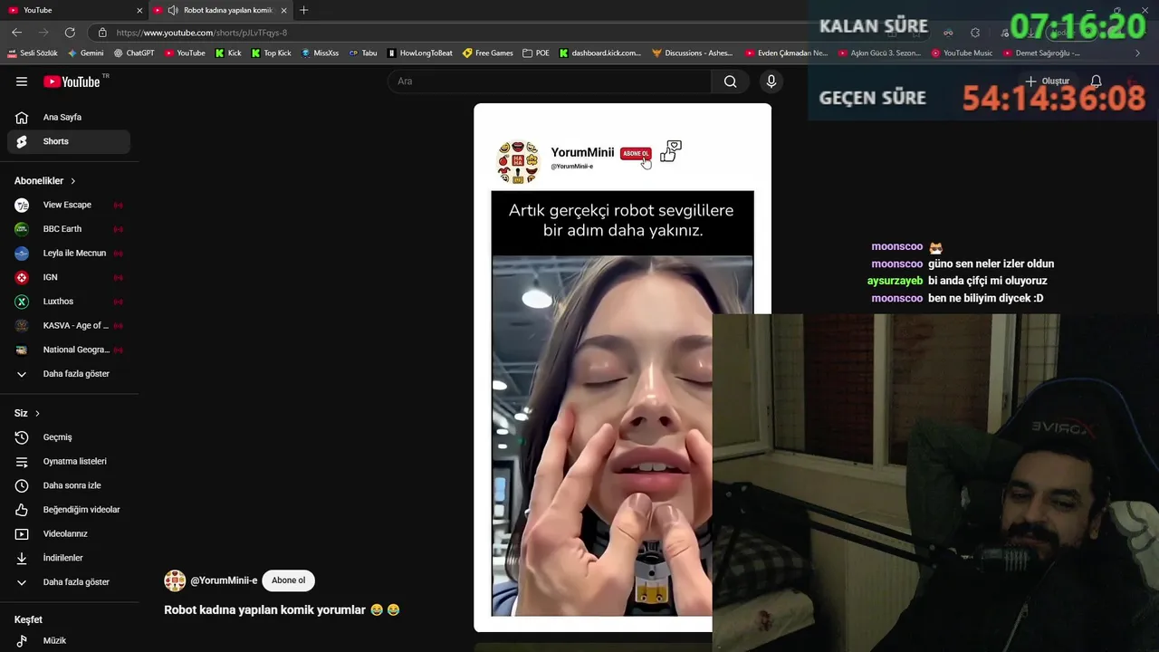This screenshot has width=1159, height=652.
Task: Open Beğendiğim videolar
Action: (x=69, y=510)
